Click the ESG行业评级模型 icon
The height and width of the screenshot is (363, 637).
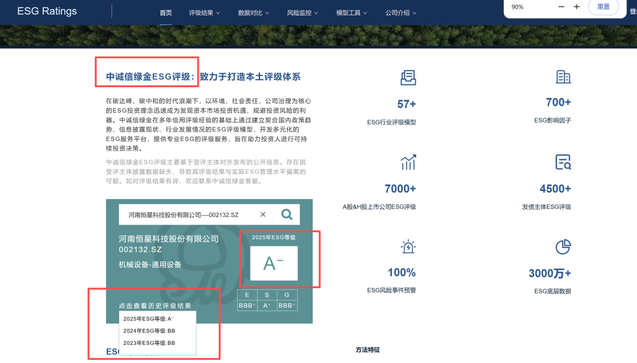408,78
